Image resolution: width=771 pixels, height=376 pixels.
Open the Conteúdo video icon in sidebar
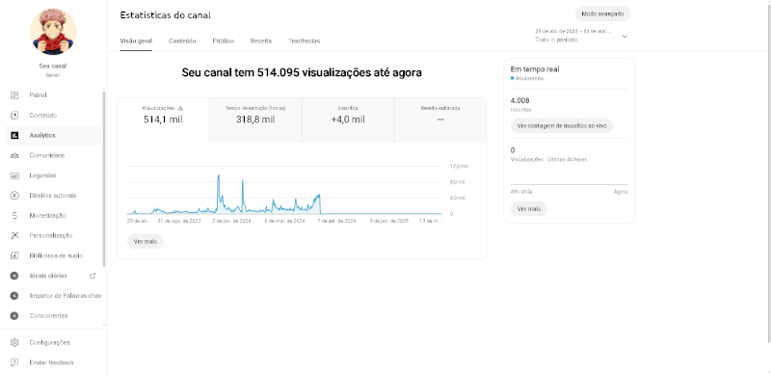click(14, 115)
